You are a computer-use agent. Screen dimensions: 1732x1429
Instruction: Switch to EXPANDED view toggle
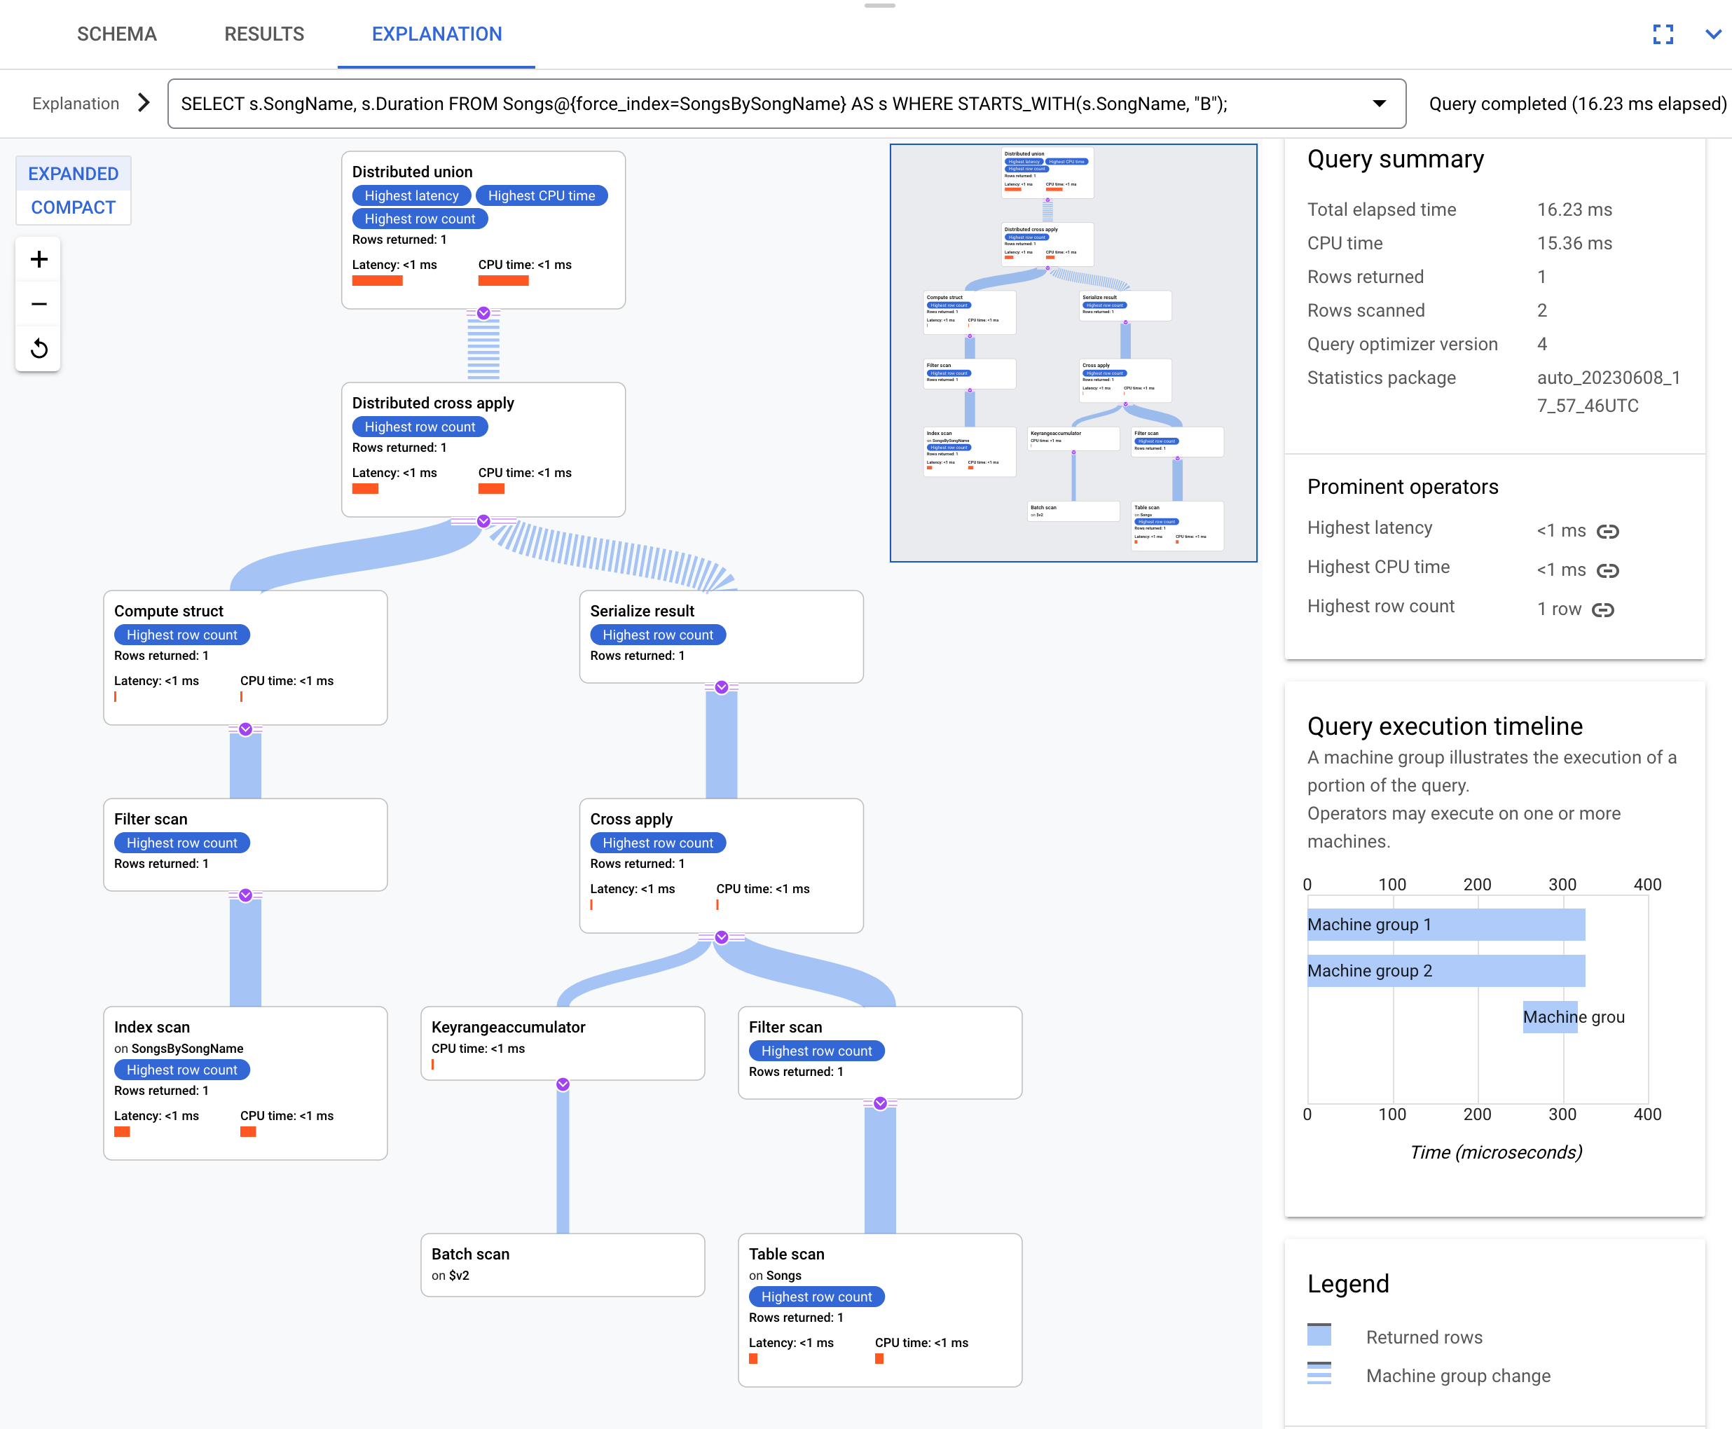[x=74, y=174]
